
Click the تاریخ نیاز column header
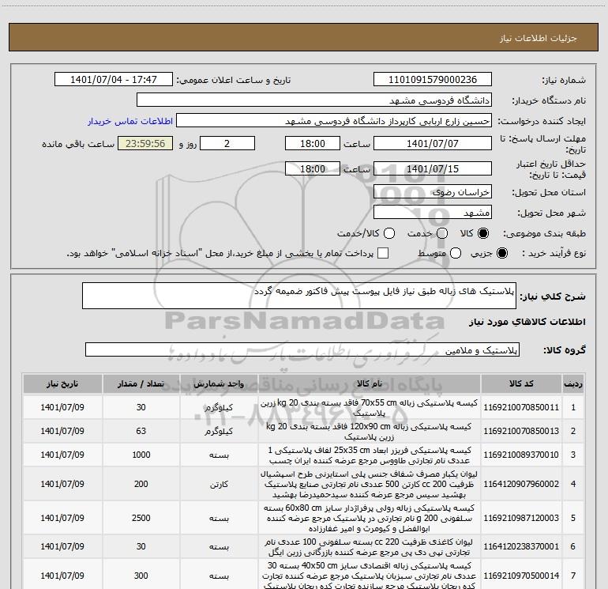[x=62, y=384]
